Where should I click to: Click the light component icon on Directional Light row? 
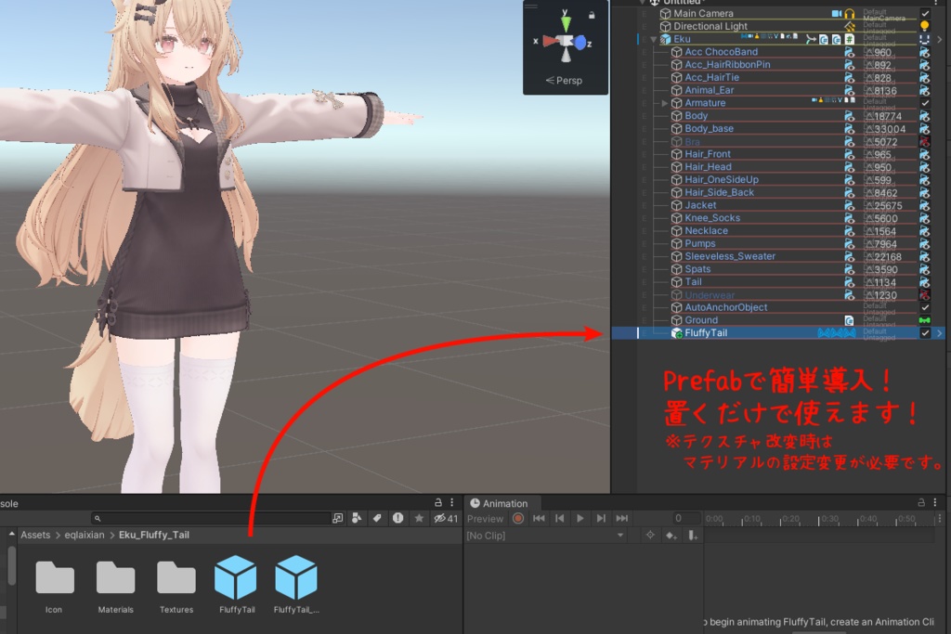pyautogui.click(x=850, y=26)
